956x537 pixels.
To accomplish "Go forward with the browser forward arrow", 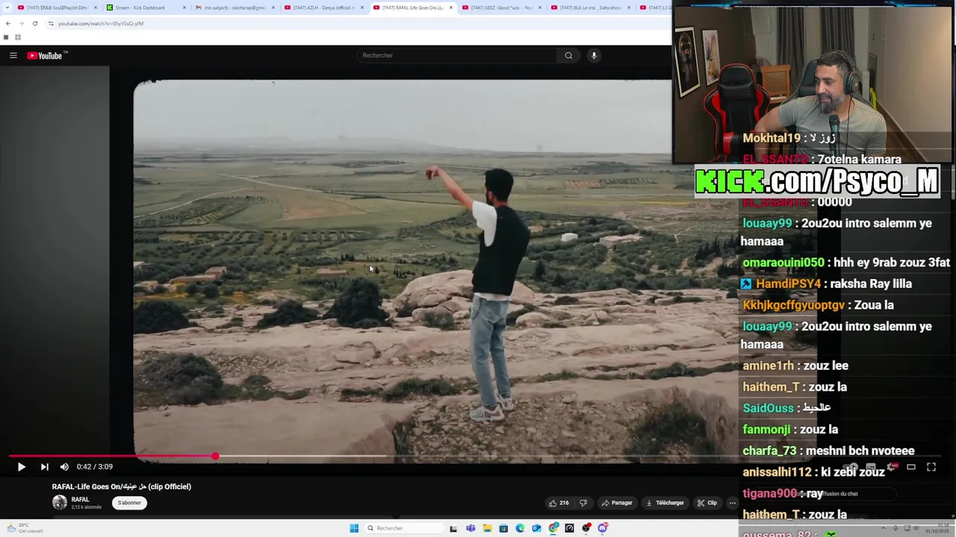I will coord(21,23).
